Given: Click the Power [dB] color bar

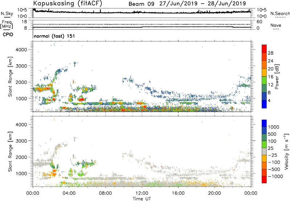Looking at the screenshot, I should (x=264, y=77).
